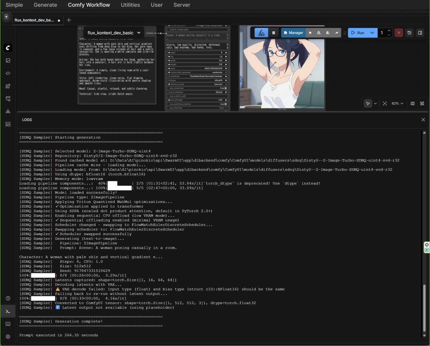Click the bookmark icon in toolbar

point(273,33)
